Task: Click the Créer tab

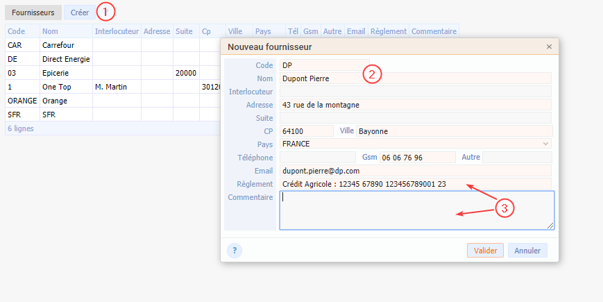Action: tap(80, 12)
